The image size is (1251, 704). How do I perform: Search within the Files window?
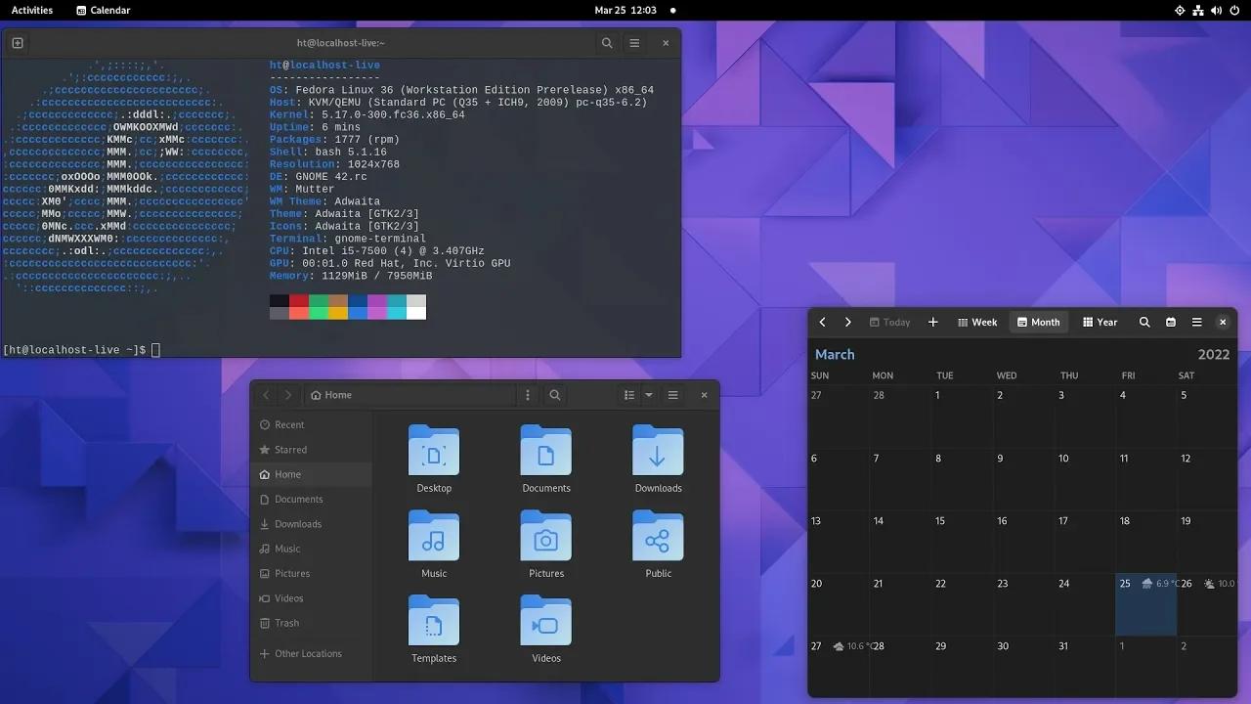[x=554, y=395]
